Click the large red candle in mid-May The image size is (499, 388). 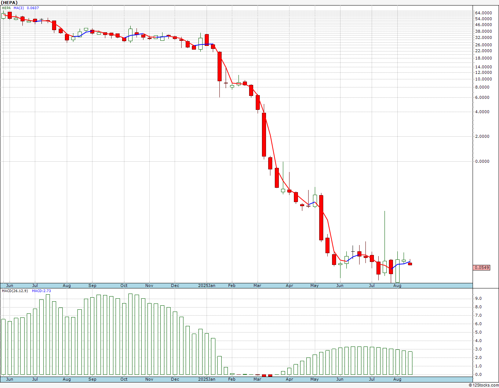[321, 218]
